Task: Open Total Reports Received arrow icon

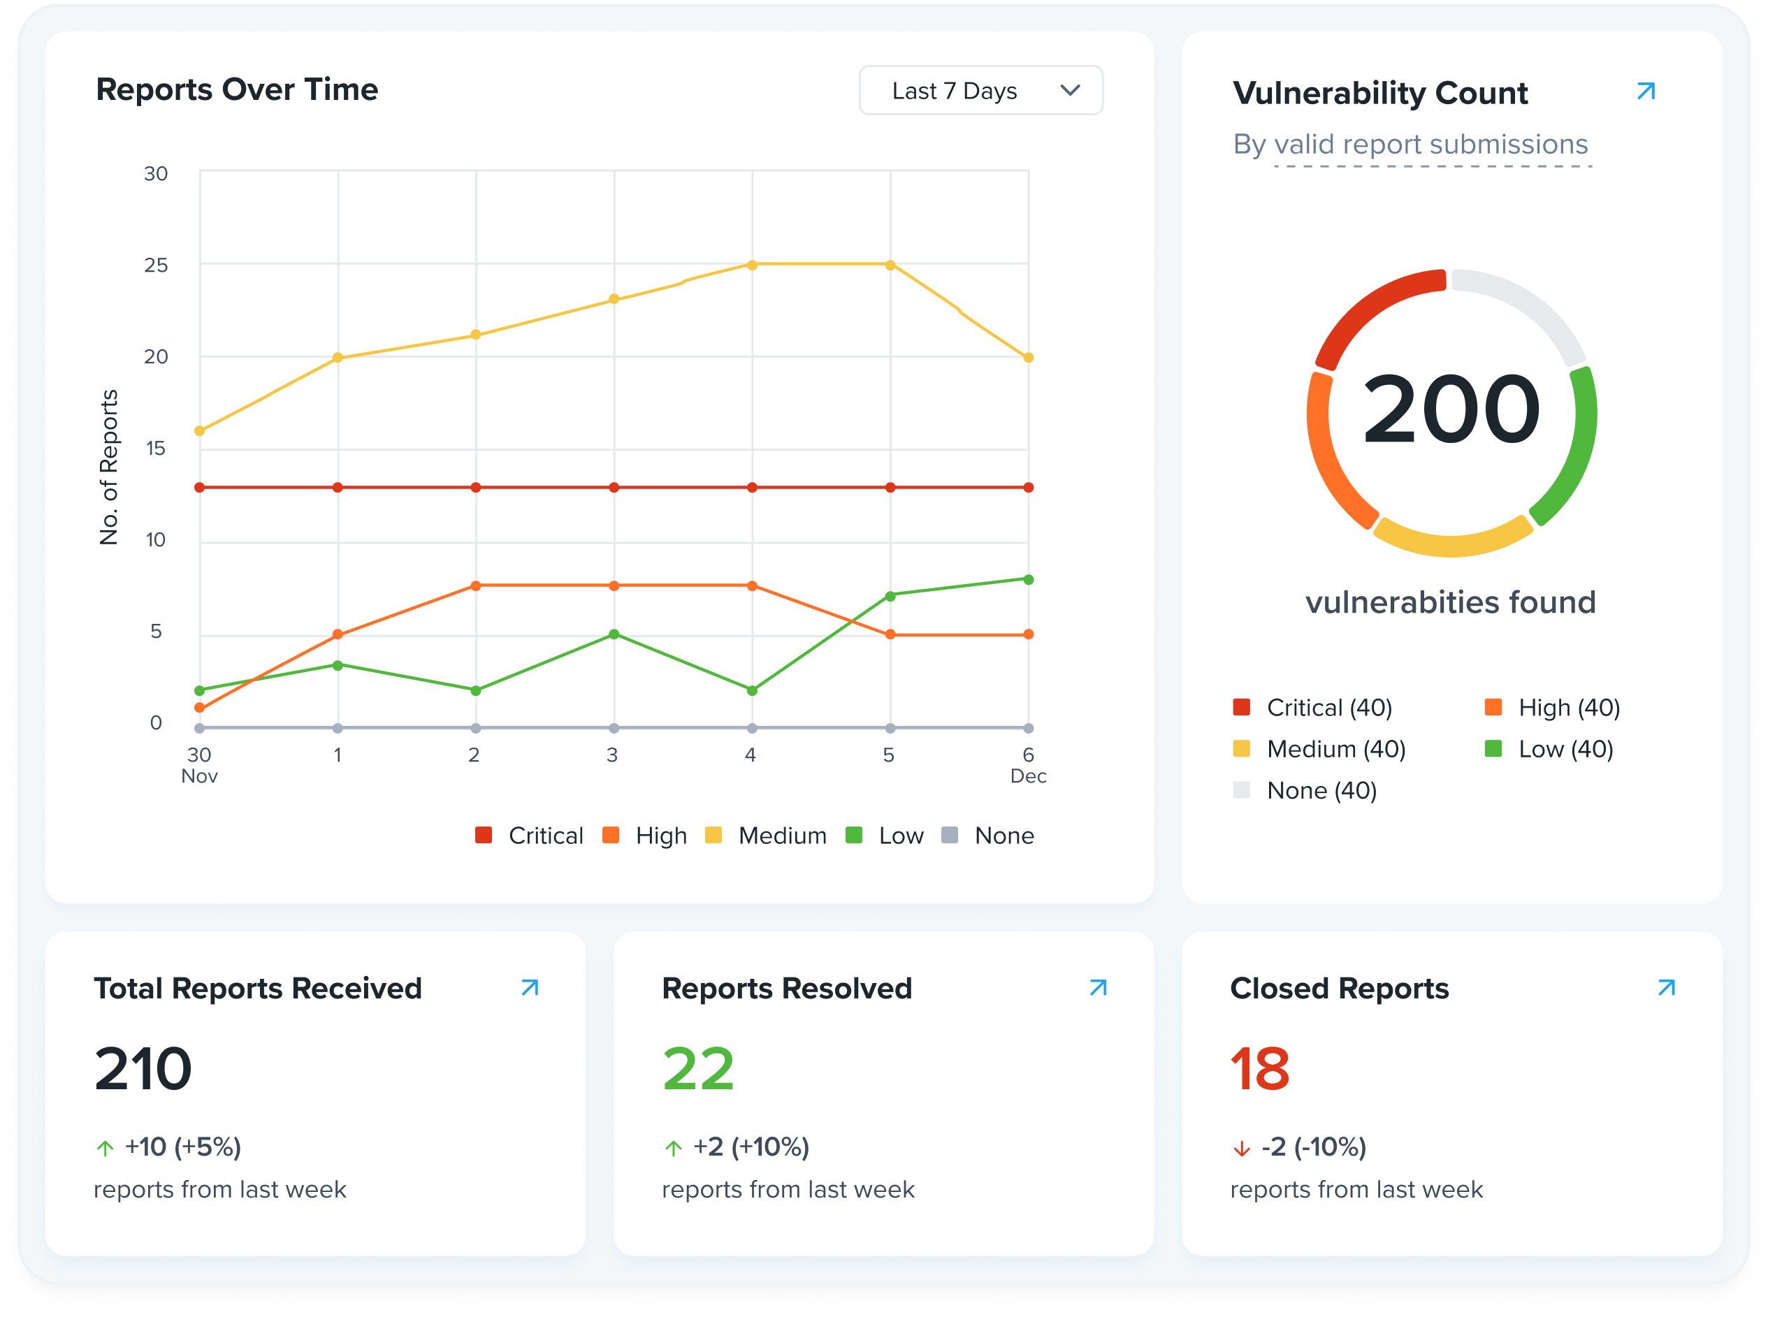Action: [530, 988]
